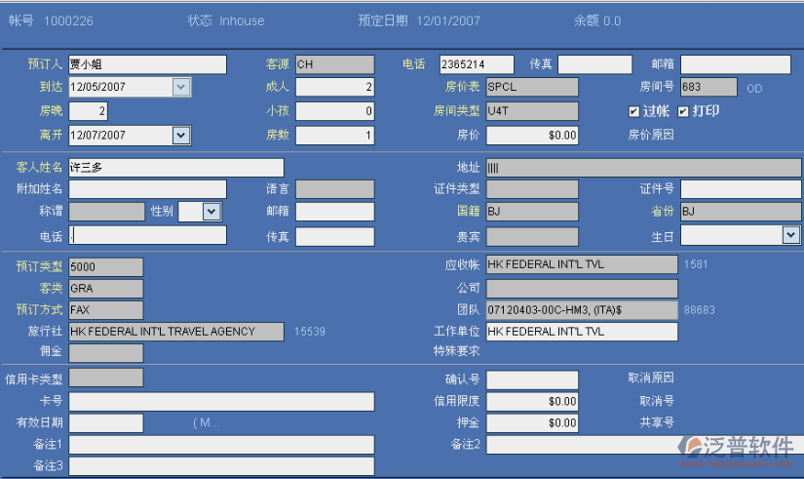
Task: Click the 房数 room count field
Action: tap(335, 136)
